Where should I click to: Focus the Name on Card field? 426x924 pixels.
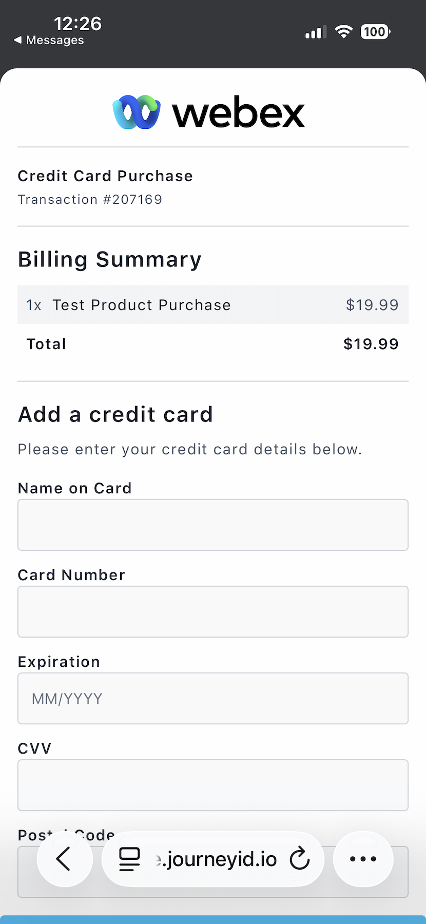pos(213,525)
